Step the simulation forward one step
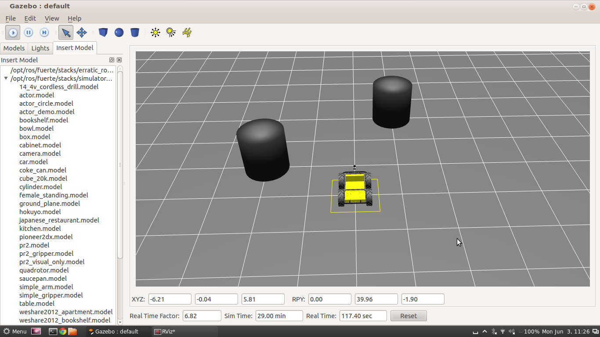Viewport: 600px width, 337px height. point(44,32)
